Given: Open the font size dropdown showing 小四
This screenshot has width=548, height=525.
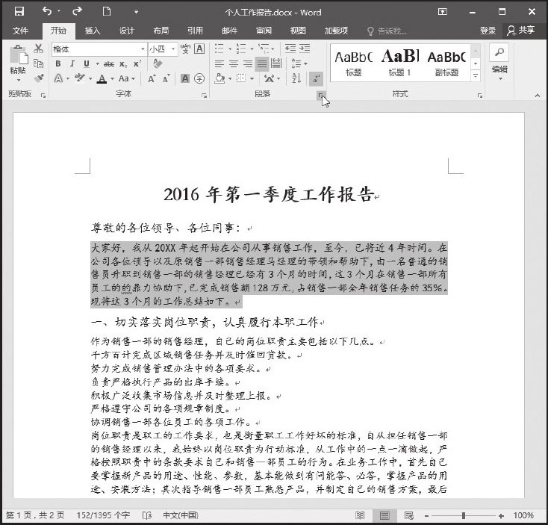Looking at the screenshot, I should point(173,49).
